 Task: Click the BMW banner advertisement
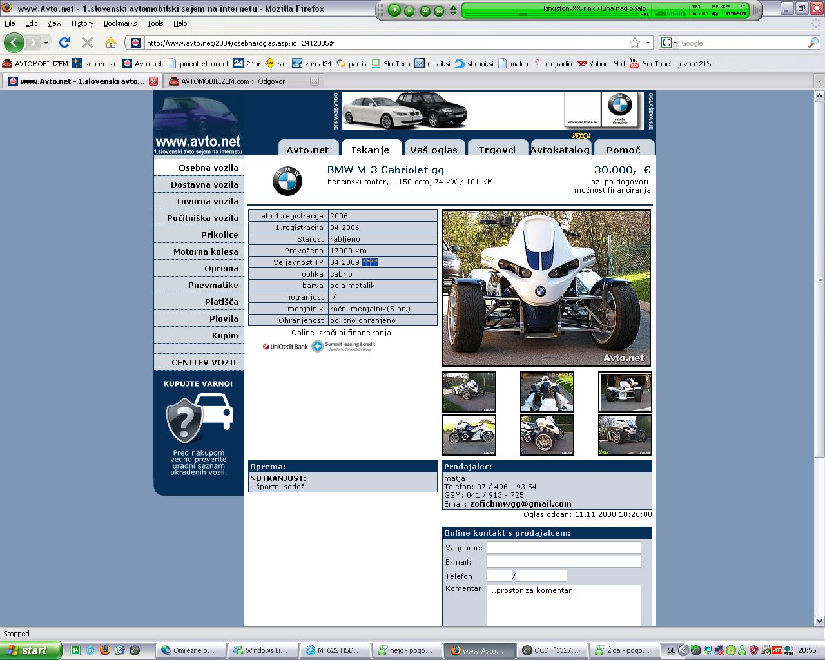(x=492, y=111)
